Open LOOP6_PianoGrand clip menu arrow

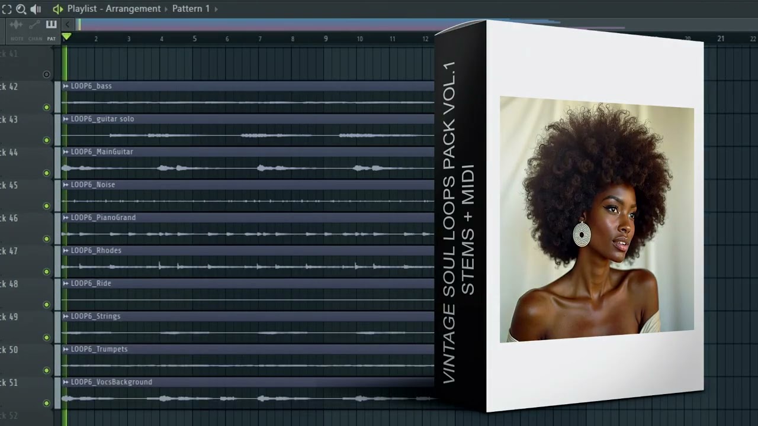pos(66,218)
